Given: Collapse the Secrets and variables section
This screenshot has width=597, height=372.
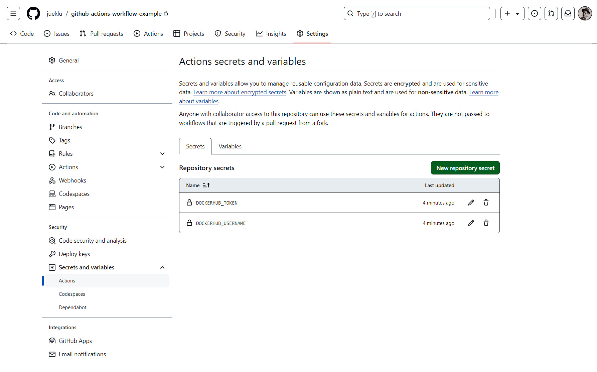Looking at the screenshot, I should (x=162, y=267).
